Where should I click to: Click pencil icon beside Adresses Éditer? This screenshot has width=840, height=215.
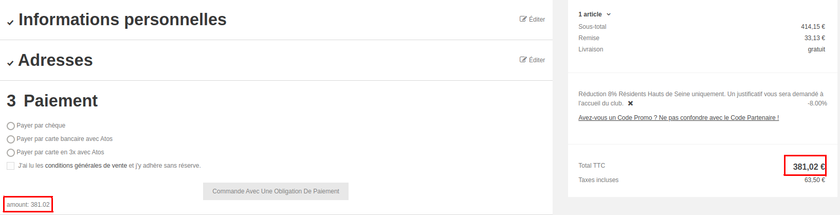pyautogui.click(x=523, y=60)
